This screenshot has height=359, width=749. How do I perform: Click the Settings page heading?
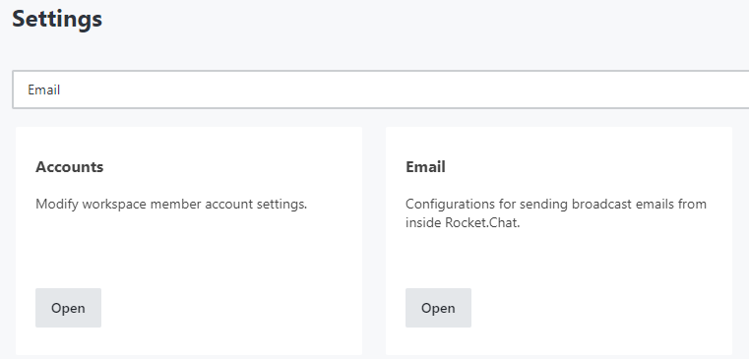point(57,19)
